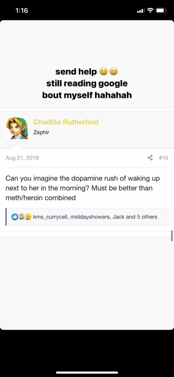174x377 pixels.
Task: Tap the first laughing emoji after send help
Action: click(x=103, y=71)
